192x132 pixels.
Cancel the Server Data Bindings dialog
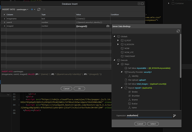coord(140,124)
